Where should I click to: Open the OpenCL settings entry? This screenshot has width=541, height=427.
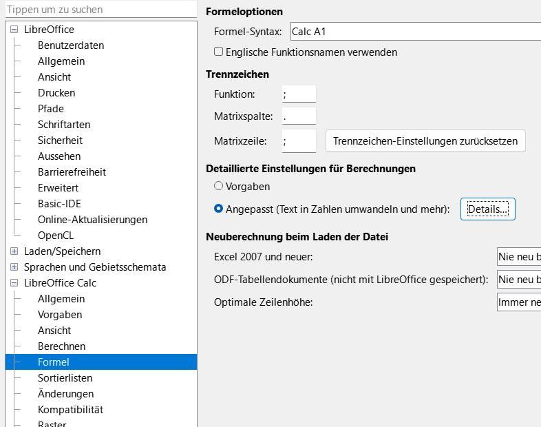click(x=56, y=236)
